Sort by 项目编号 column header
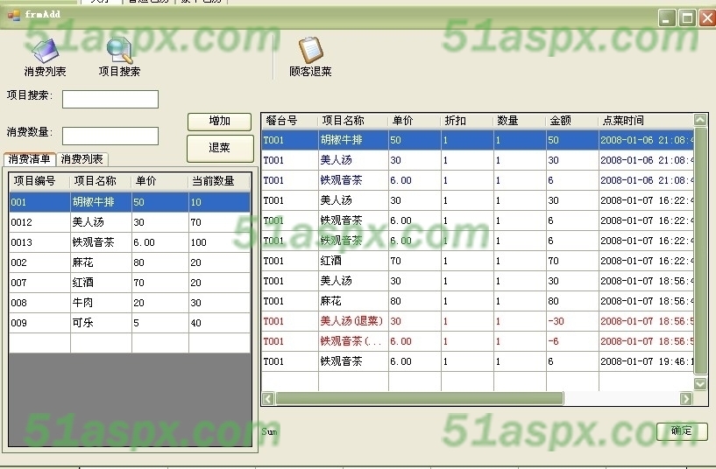Screen dimensions: 716x469 [39, 181]
